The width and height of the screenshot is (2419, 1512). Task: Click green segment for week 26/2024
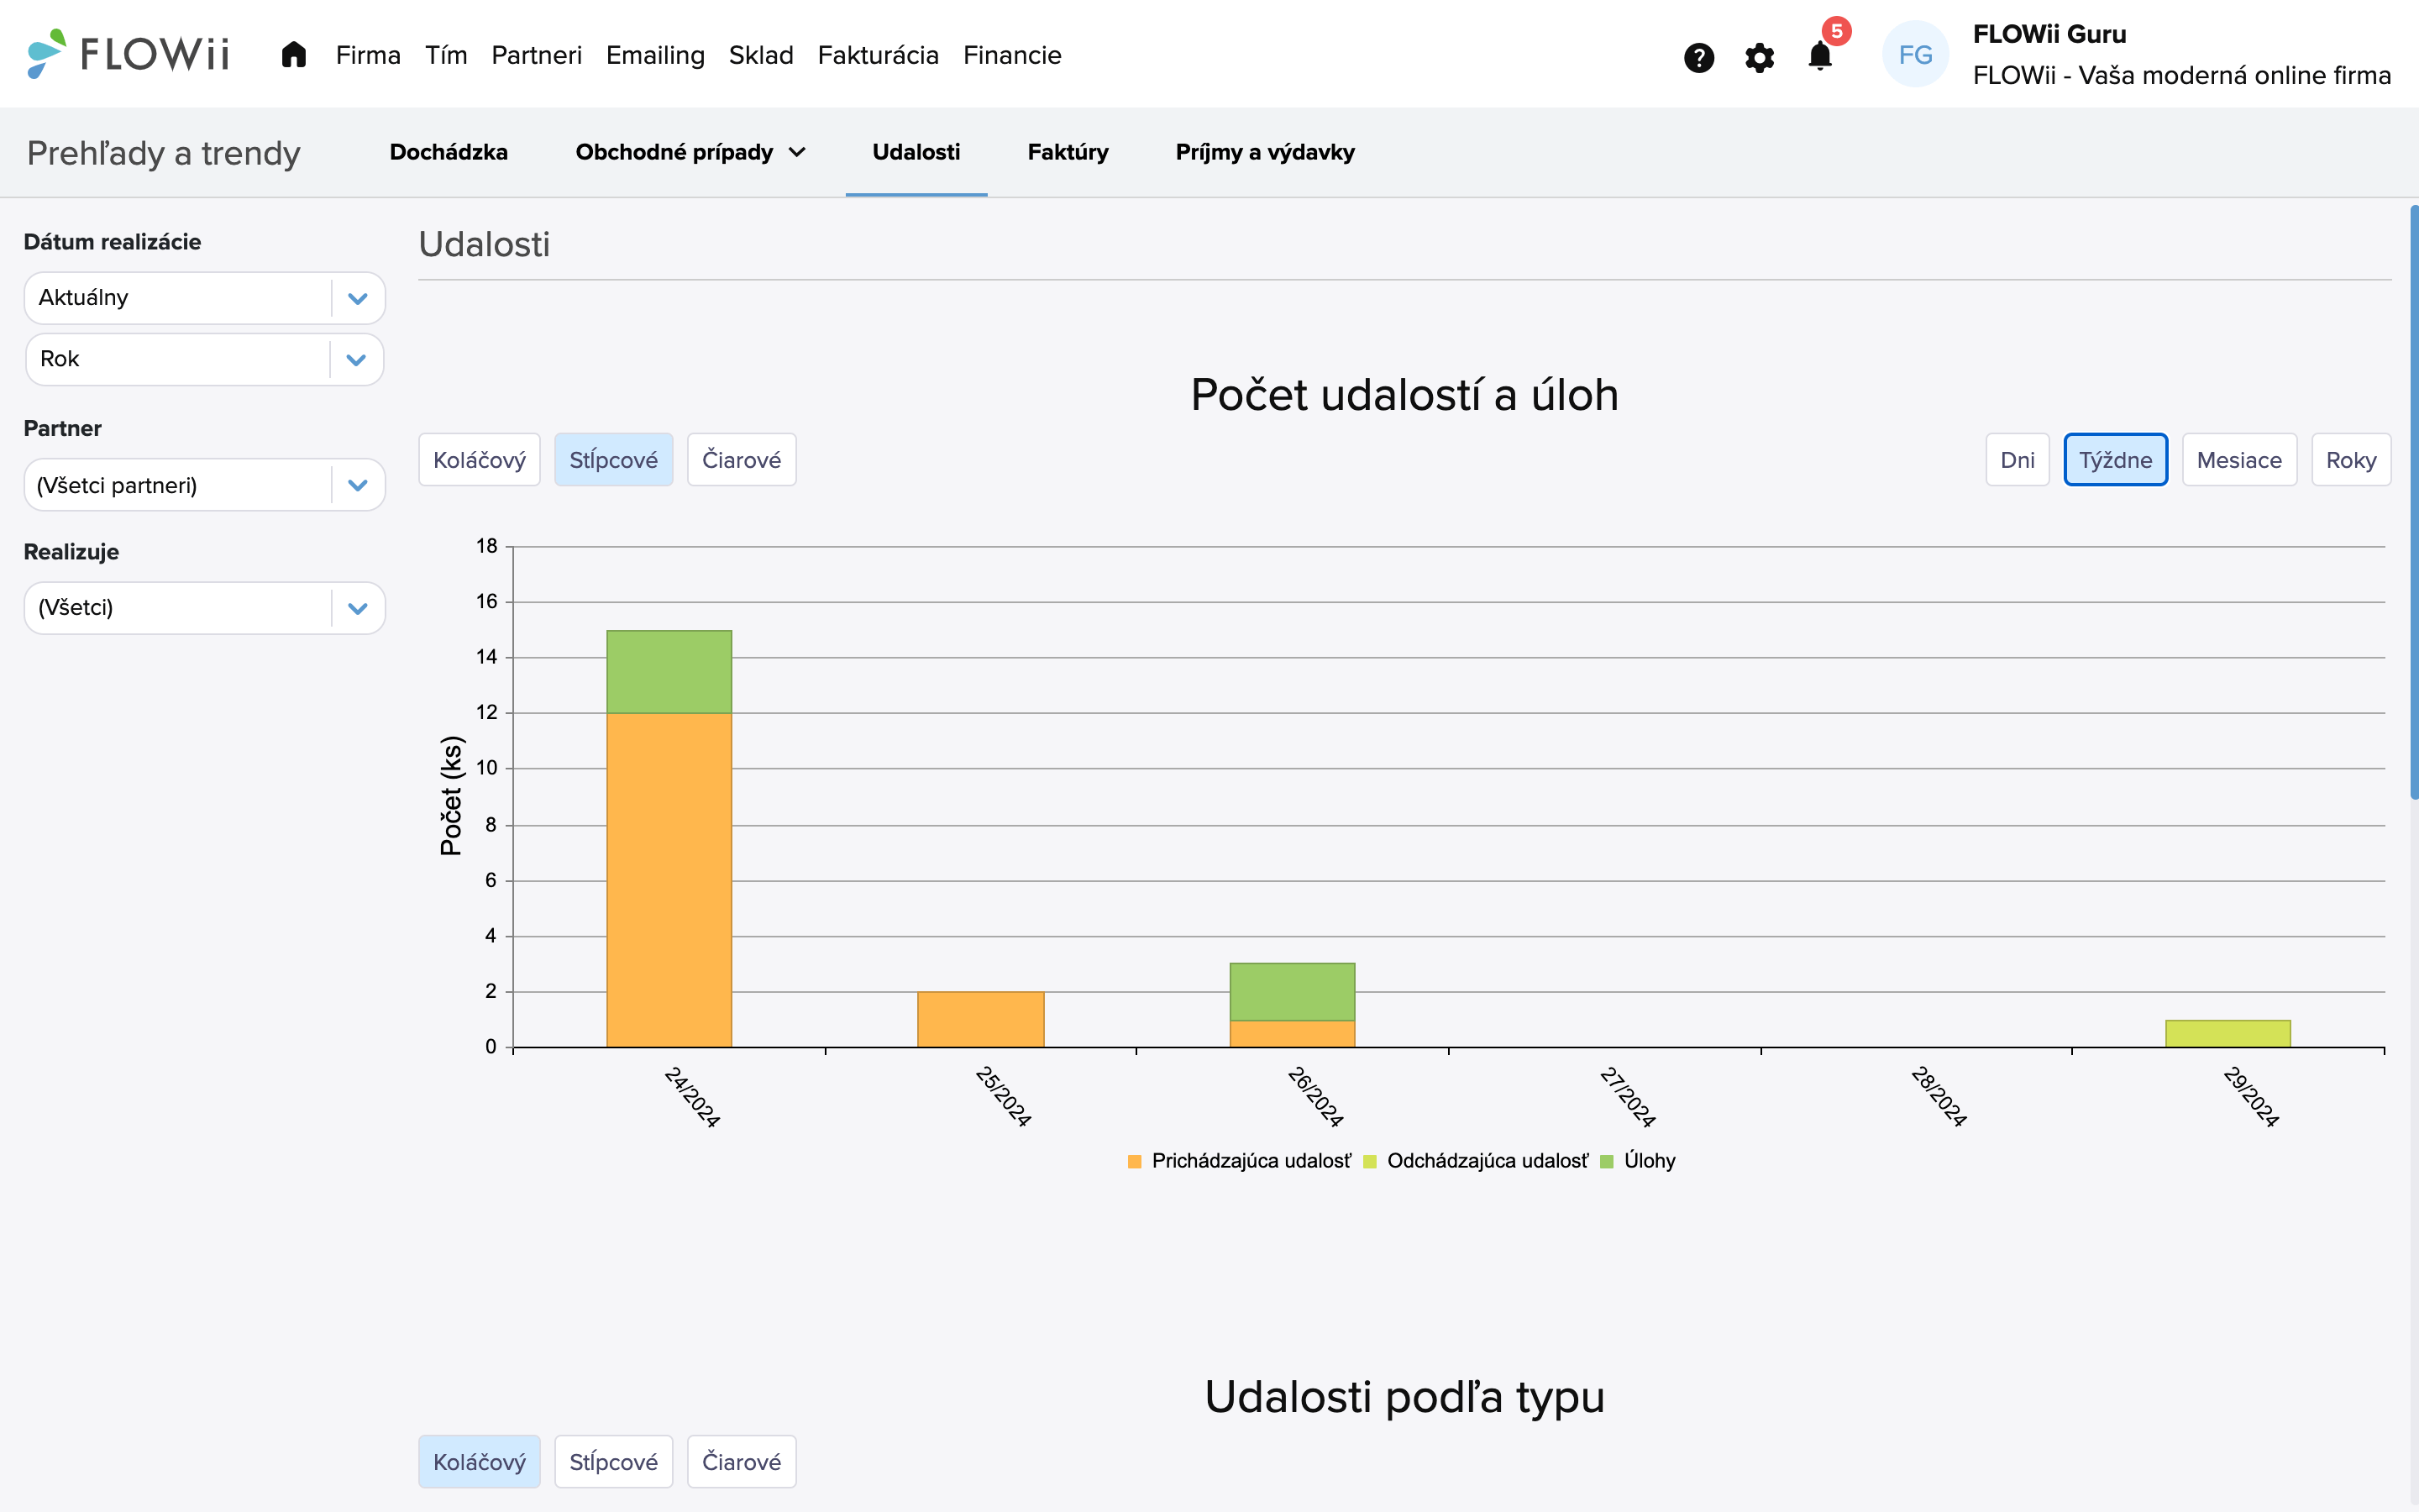[1292, 991]
